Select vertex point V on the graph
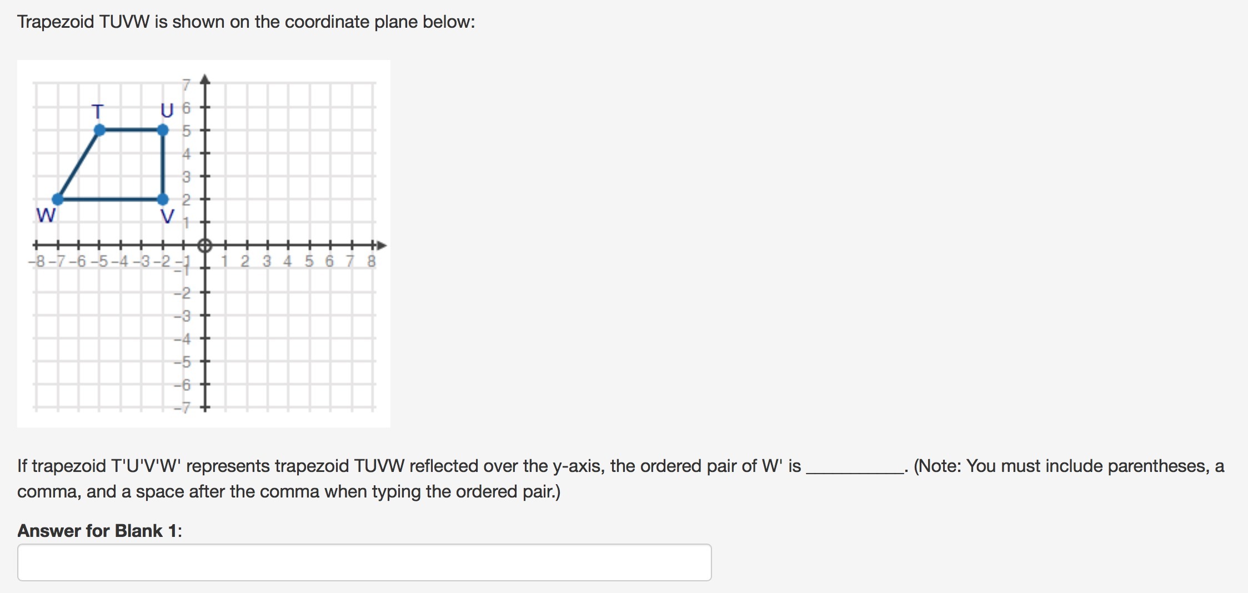The height and width of the screenshot is (593, 1248). (163, 199)
